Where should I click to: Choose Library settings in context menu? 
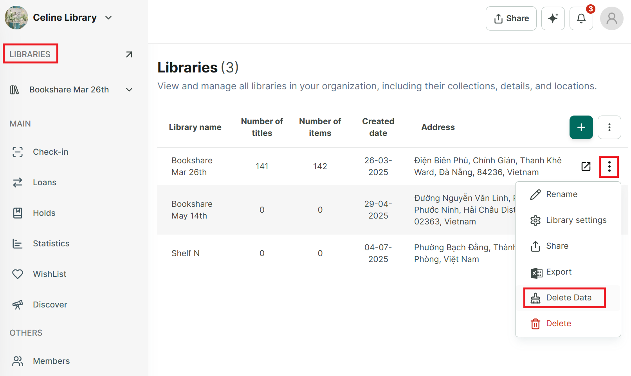568,220
